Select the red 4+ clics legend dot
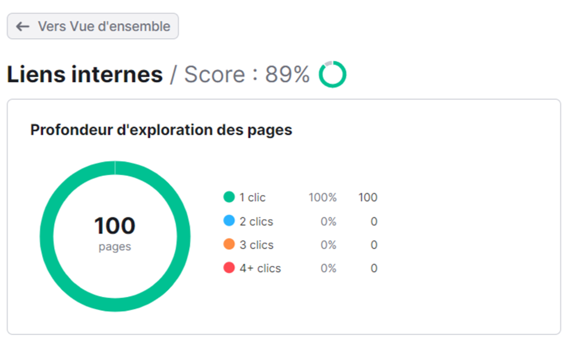 point(229,268)
